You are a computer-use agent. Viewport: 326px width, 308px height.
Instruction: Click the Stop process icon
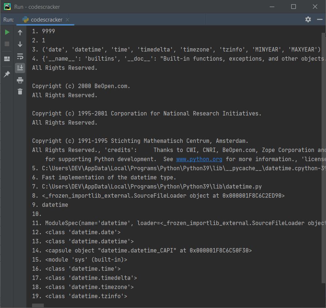7,44
